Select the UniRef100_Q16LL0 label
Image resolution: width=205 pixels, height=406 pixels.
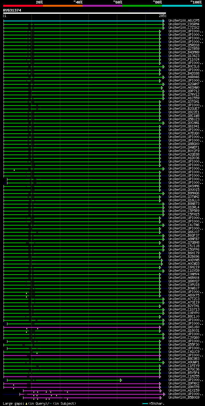[x=184, y=200]
